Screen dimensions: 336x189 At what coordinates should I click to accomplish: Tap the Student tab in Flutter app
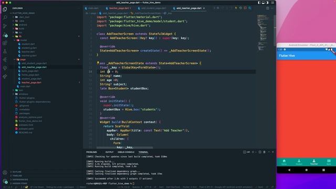[299, 162]
